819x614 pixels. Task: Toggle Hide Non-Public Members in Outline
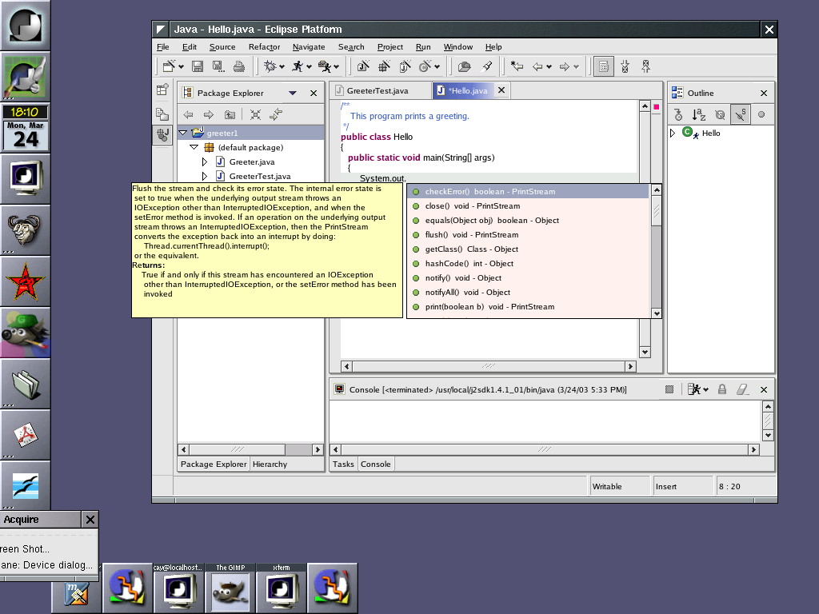coord(761,114)
